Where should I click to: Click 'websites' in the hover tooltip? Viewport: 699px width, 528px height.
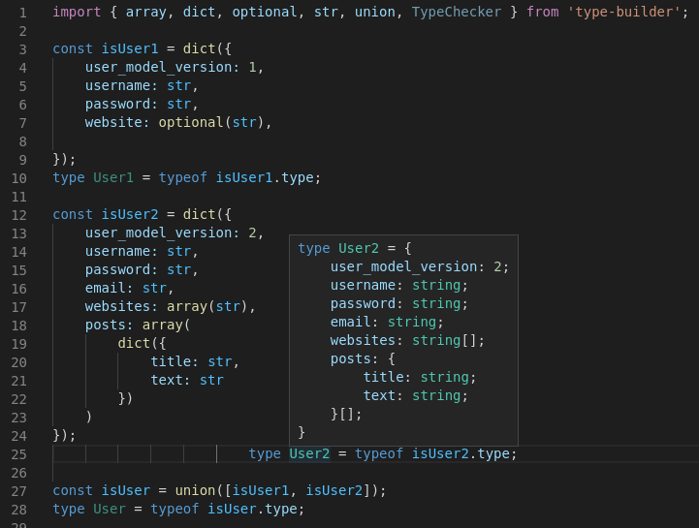[x=363, y=341]
